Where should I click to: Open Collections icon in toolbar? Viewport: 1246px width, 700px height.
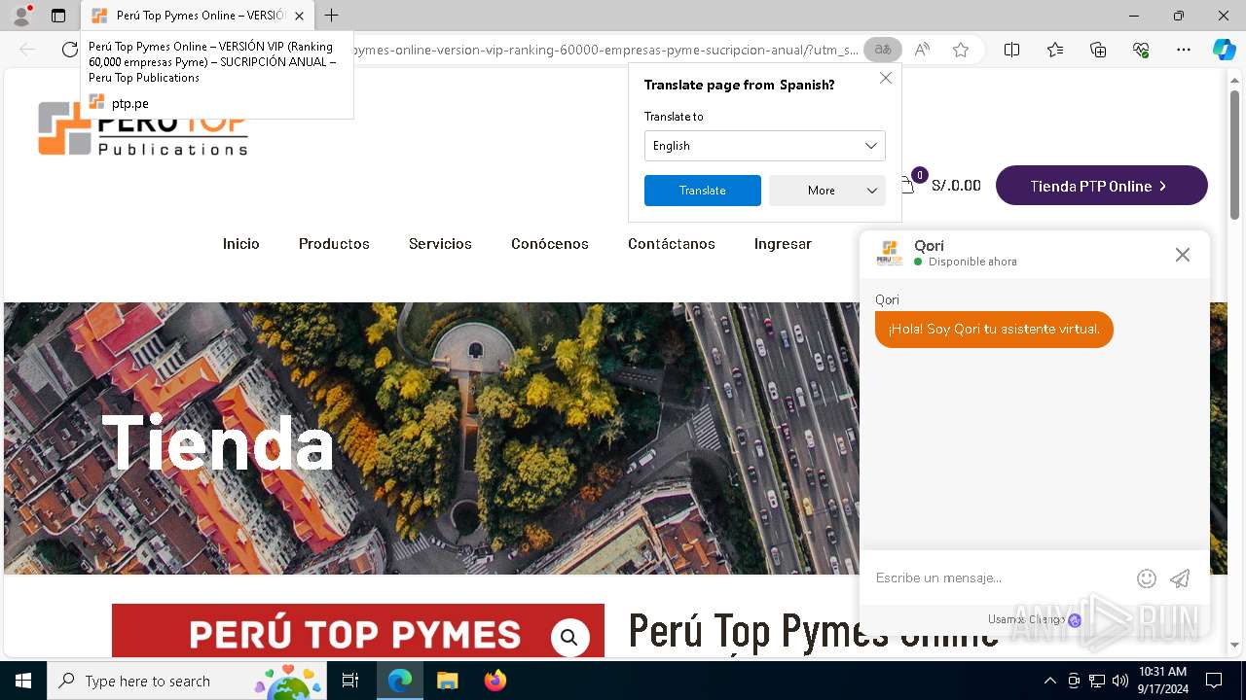point(1098,50)
